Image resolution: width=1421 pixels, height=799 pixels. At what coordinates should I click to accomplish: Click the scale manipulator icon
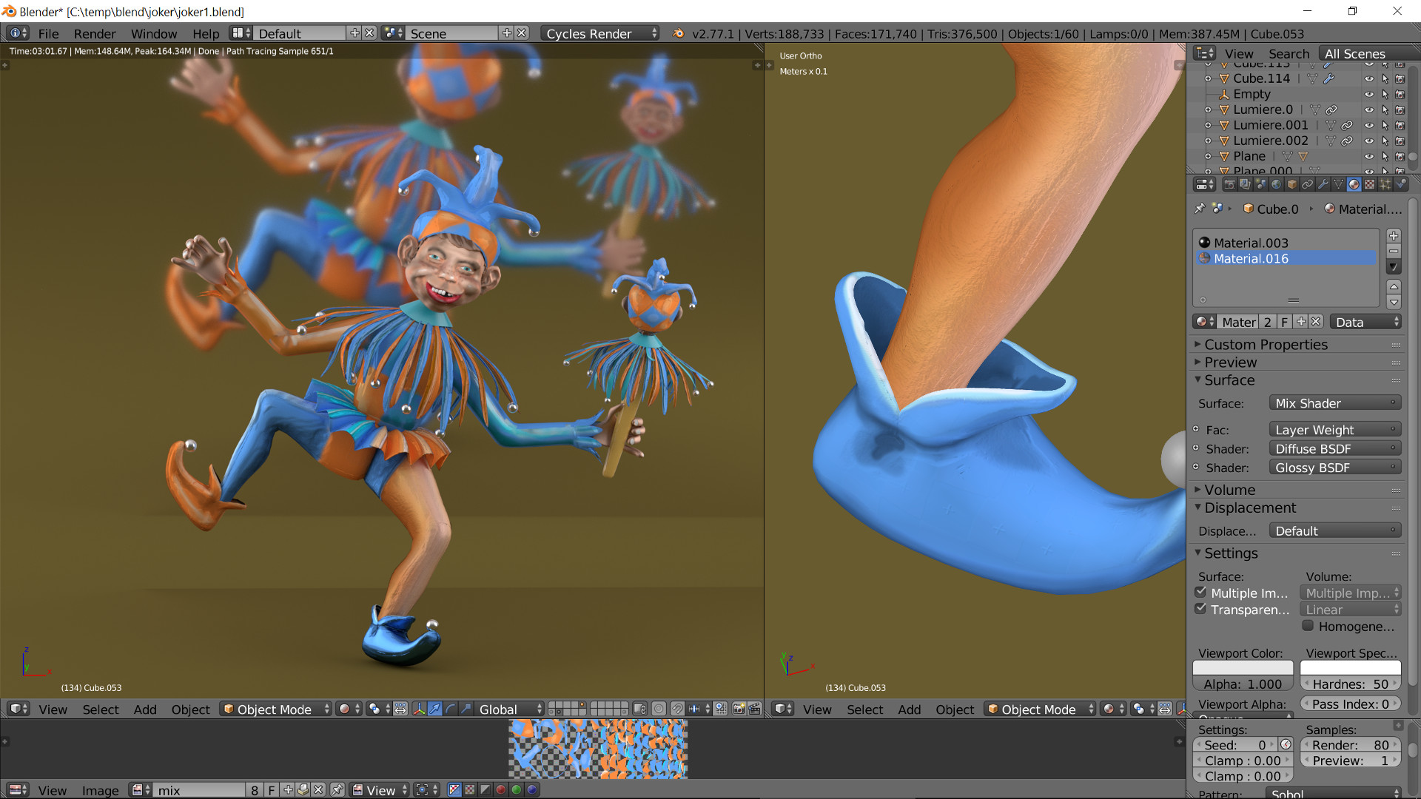tap(466, 709)
